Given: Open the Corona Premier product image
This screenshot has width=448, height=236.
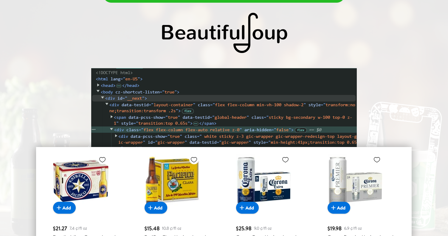Looking at the screenshot, I should (x=355, y=179).
